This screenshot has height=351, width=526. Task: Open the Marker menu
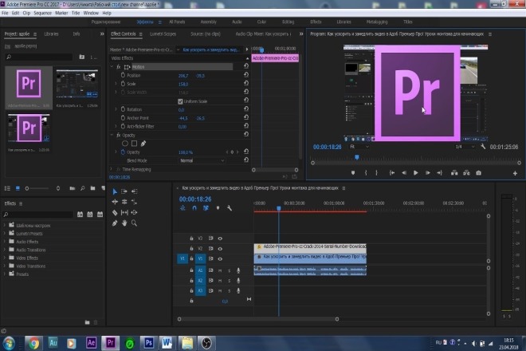[x=61, y=13]
